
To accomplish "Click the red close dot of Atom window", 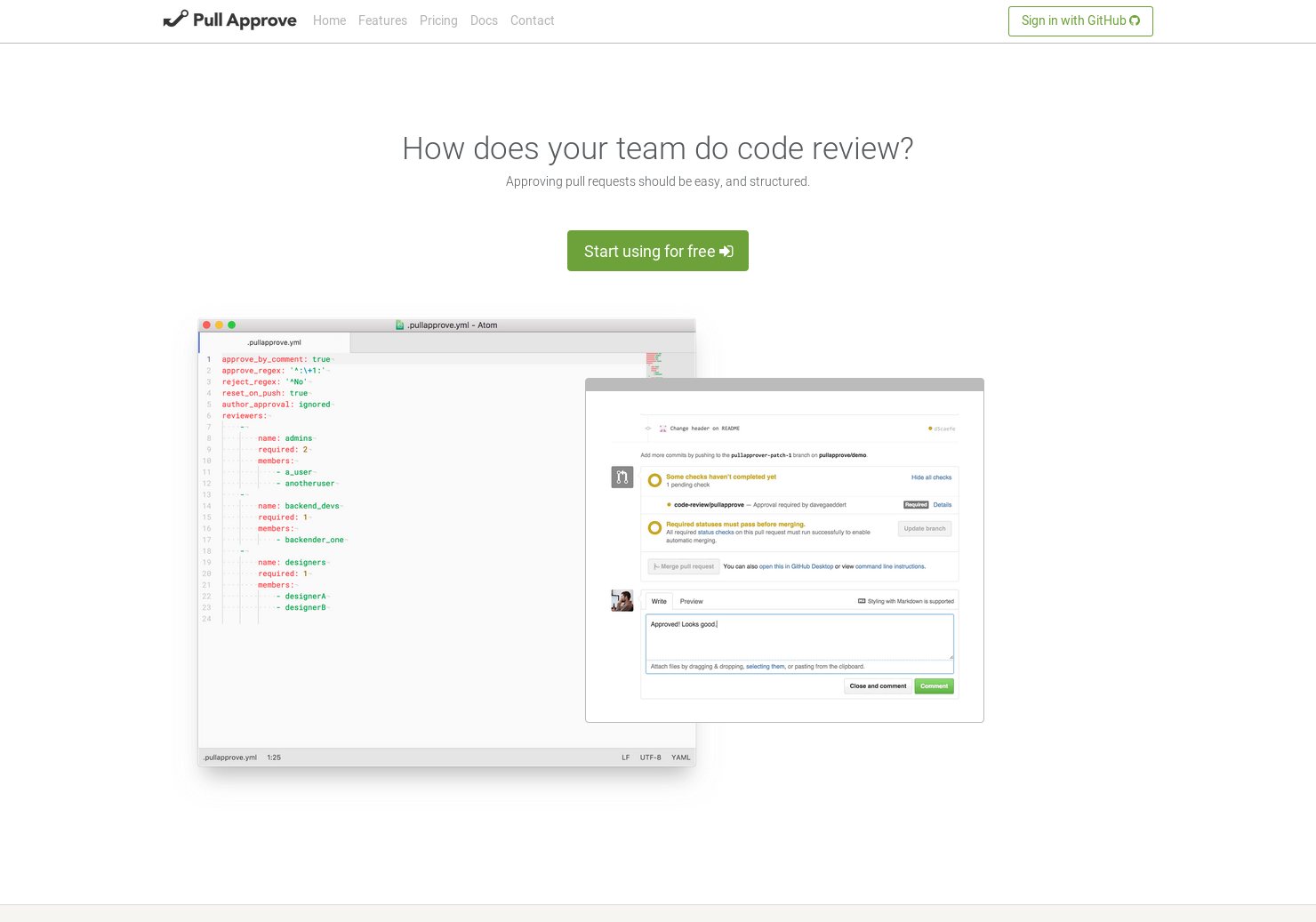I will pos(206,325).
